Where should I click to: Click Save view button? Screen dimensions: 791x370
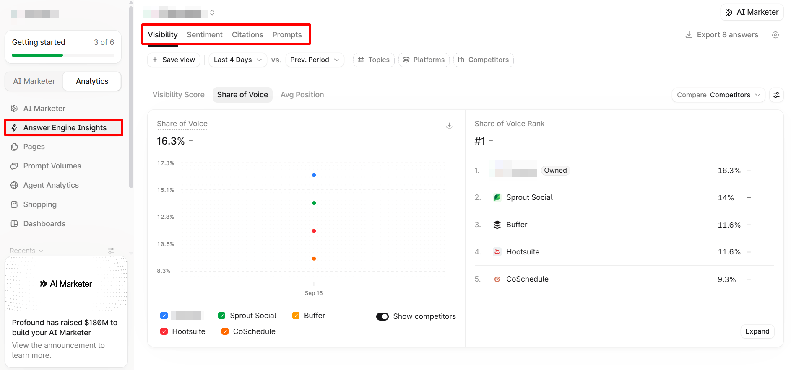pyautogui.click(x=173, y=60)
